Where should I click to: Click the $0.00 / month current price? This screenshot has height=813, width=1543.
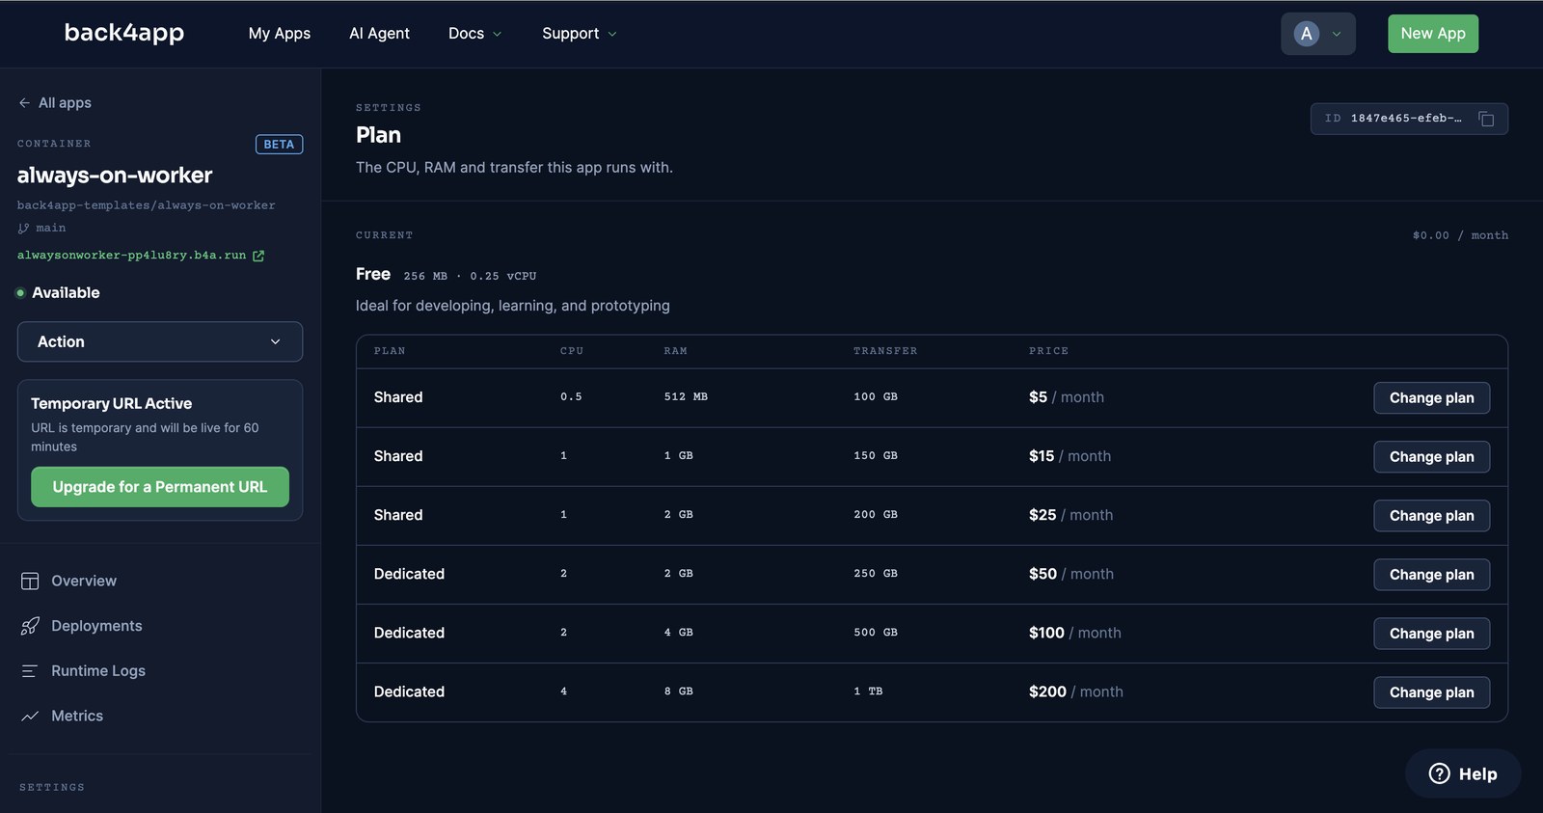1460,235
